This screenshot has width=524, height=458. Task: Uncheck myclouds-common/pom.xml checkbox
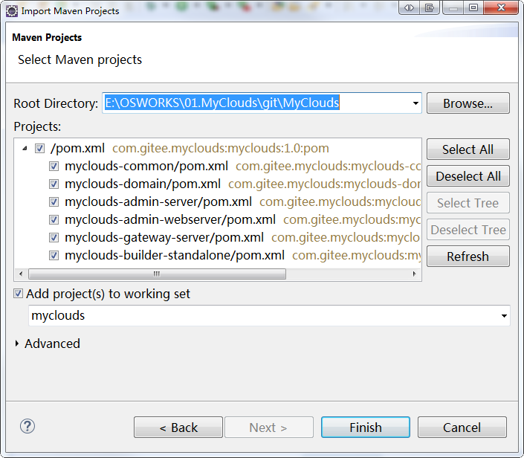[54, 166]
